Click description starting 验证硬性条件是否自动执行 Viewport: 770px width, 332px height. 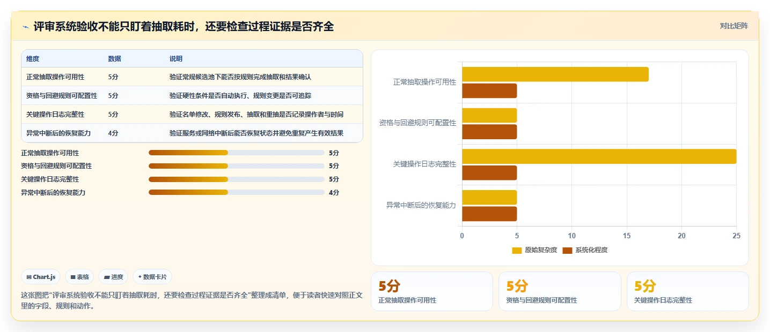click(x=240, y=96)
